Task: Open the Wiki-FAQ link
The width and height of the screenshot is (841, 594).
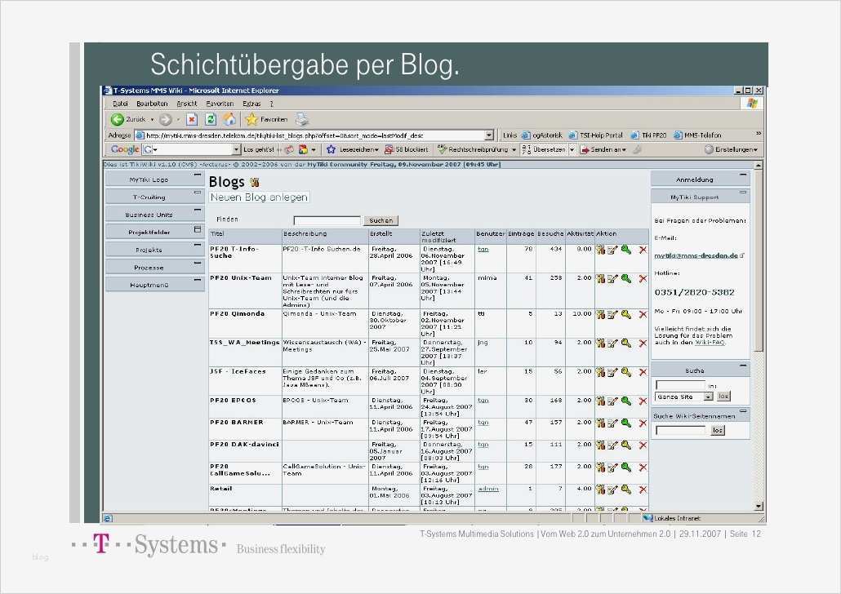Action: click(x=710, y=342)
